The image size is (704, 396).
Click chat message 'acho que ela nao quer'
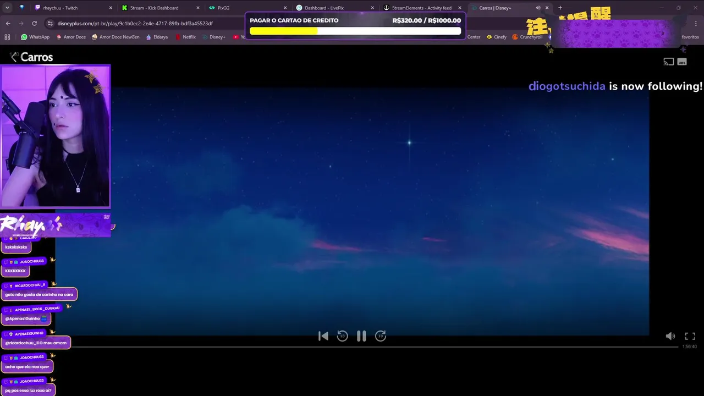click(27, 366)
